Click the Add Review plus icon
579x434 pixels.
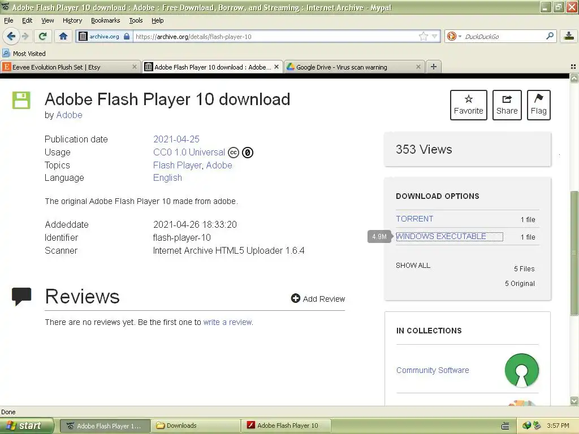point(295,298)
